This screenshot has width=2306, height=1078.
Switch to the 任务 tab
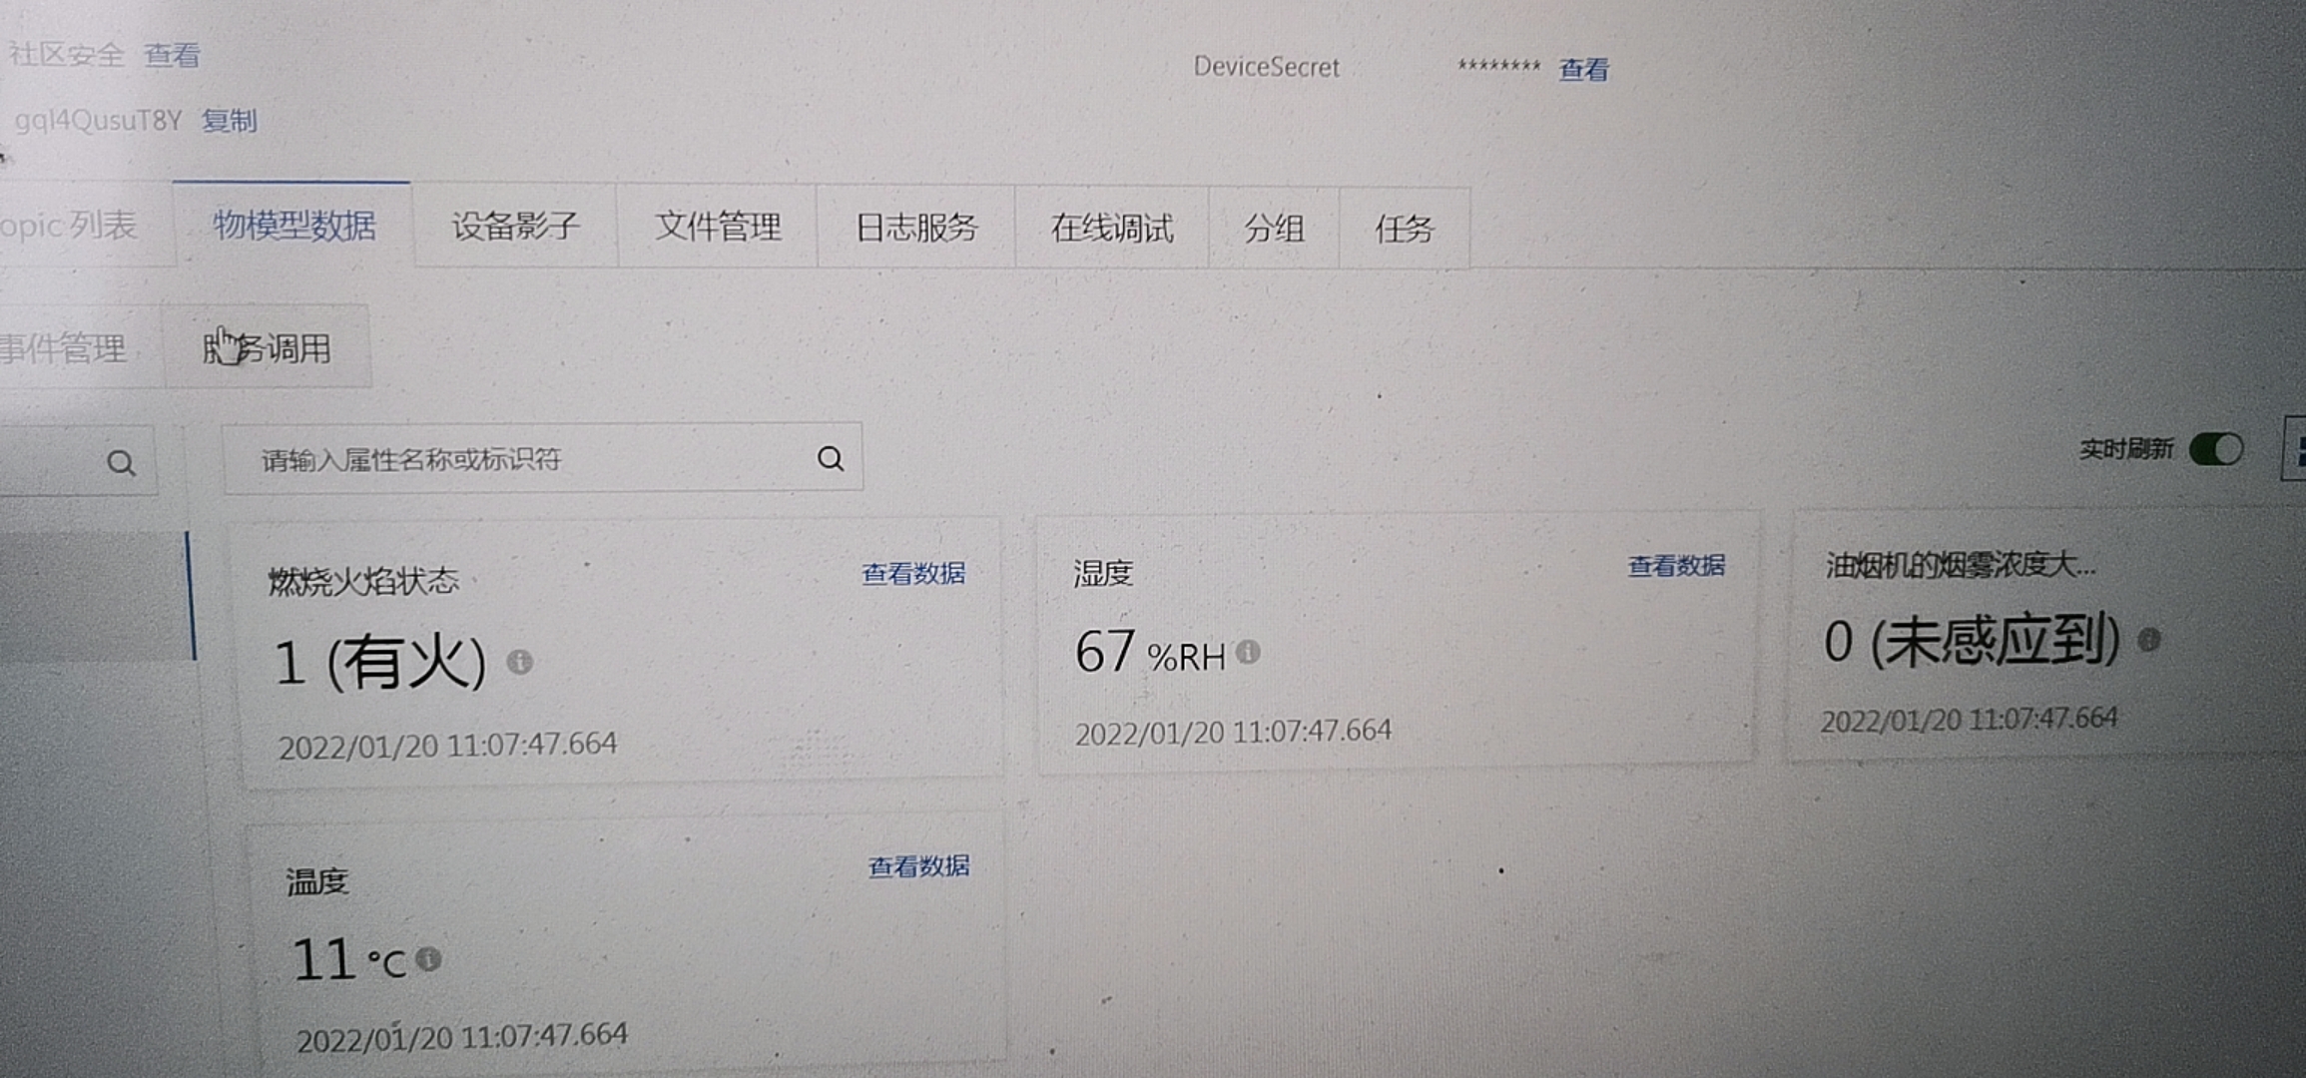point(1404,231)
